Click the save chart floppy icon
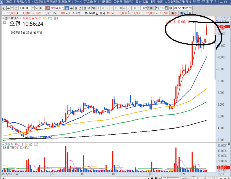This screenshot has height=179, width=231. pyautogui.click(x=166, y=8)
